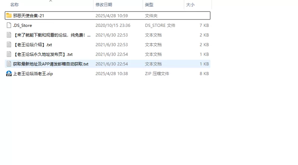Screen dimensions: 298x165
Task: Click the size value 8 KB
Action: click(204, 74)
